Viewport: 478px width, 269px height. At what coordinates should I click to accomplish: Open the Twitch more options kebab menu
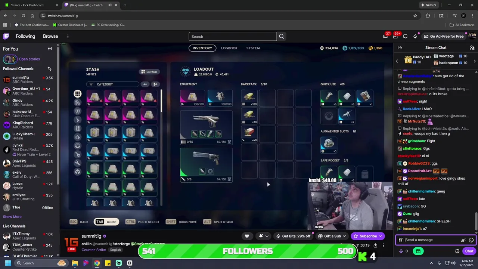click(x=68, y=36)
